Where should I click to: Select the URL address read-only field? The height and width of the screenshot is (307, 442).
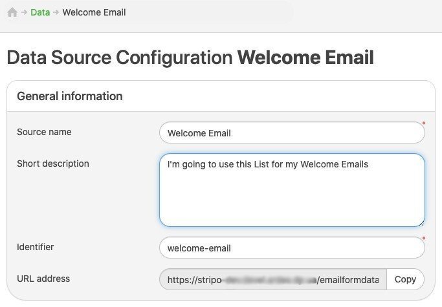(273, 279)
